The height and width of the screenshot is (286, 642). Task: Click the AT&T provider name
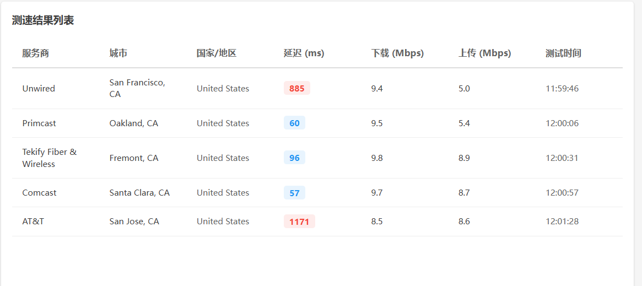33,222
